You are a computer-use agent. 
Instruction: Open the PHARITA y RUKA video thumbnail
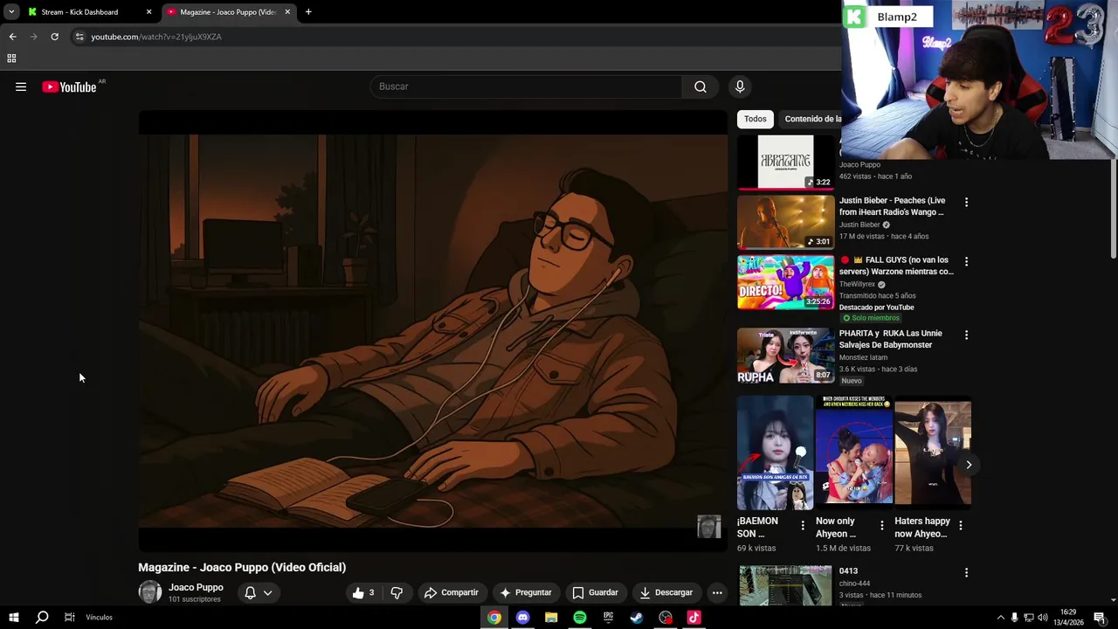(786, 356)
